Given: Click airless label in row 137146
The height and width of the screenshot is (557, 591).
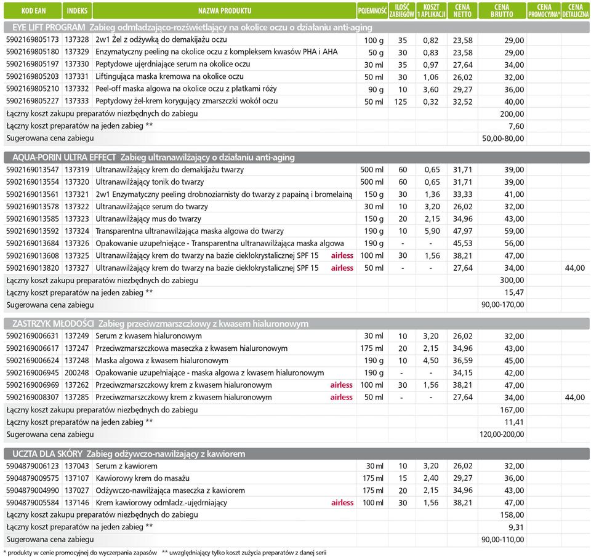Looking at the screenshot, I should 343,503.
